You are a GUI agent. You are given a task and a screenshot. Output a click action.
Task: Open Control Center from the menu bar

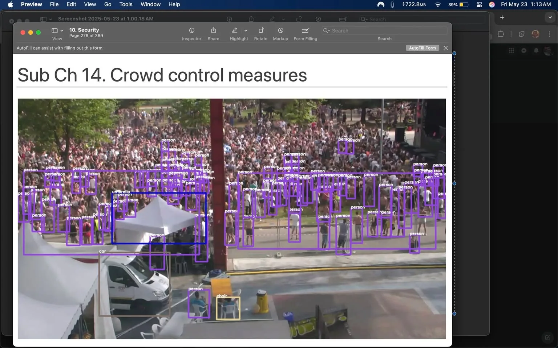point(479,4)
